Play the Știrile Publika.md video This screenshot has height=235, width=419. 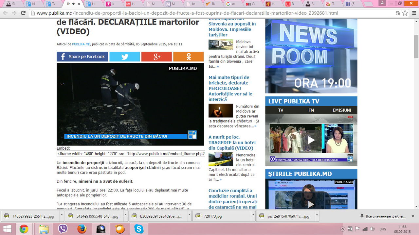311,204
